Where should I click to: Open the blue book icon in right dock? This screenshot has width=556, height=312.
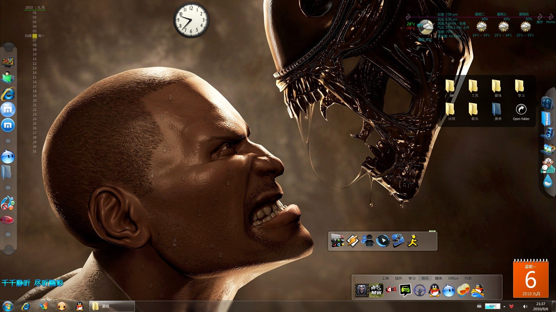click(546, 118)
